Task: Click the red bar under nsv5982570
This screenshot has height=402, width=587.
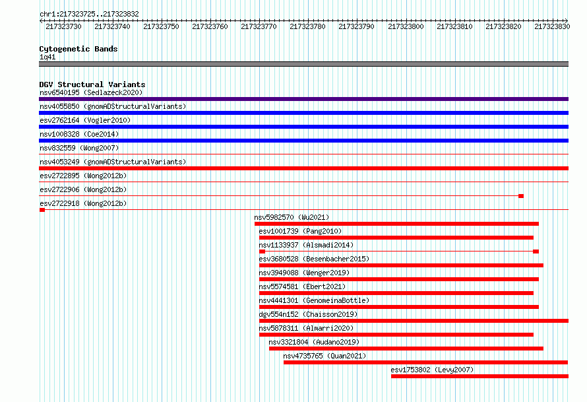Action: point(396,224)
